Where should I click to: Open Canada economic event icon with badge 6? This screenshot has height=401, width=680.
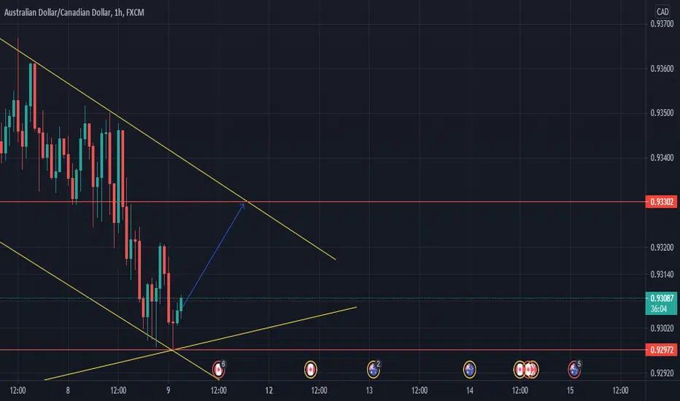click(x=219, y=370)
